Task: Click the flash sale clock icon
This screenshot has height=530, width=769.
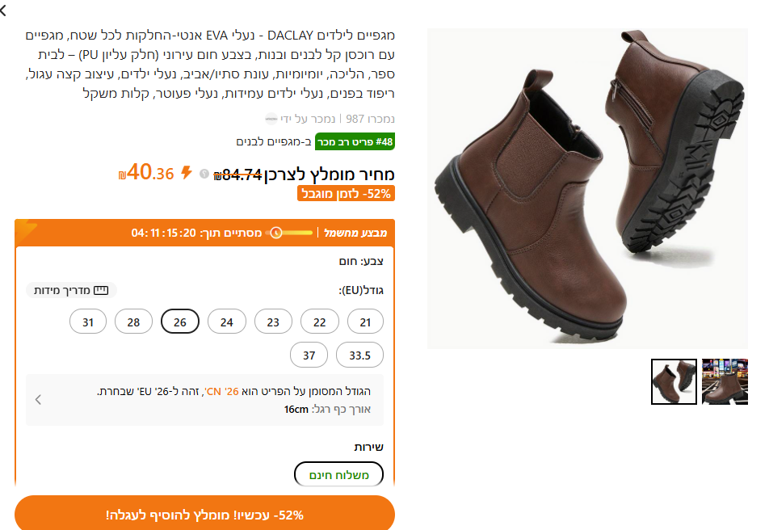Action: click(x=276, y=233)
